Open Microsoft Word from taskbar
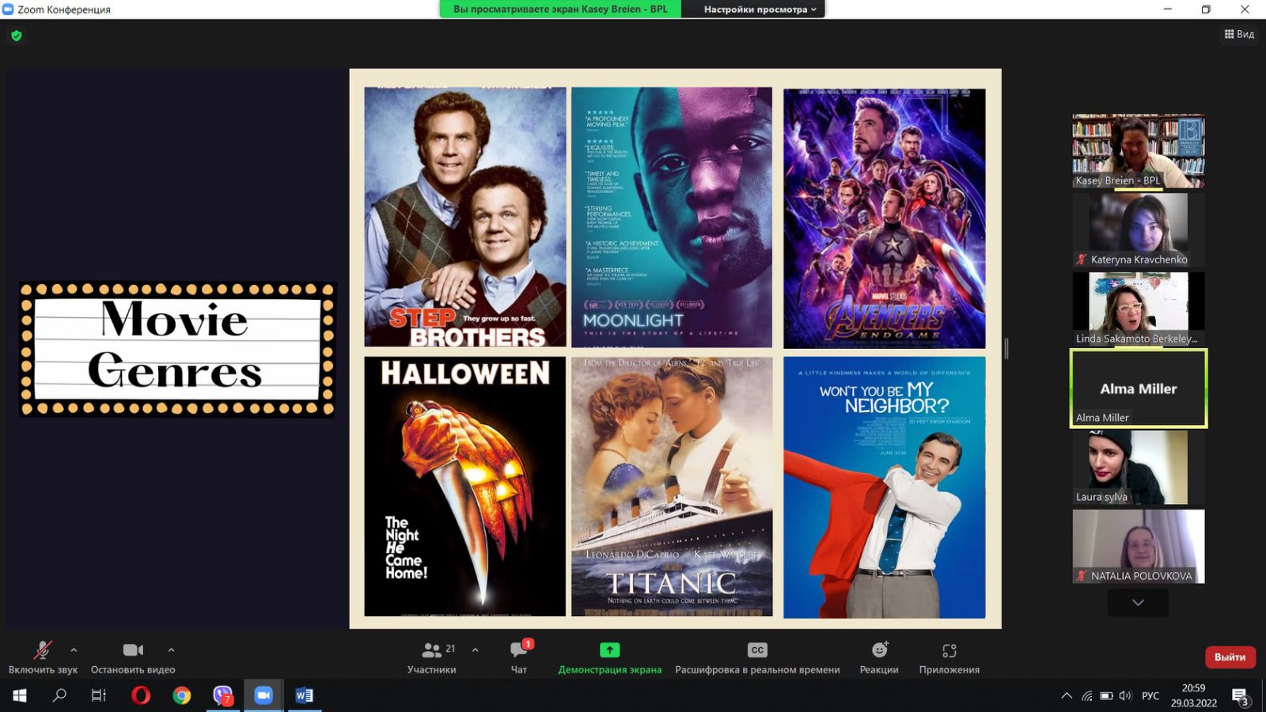Screen dimensions: 1266x712 (304, 695)
